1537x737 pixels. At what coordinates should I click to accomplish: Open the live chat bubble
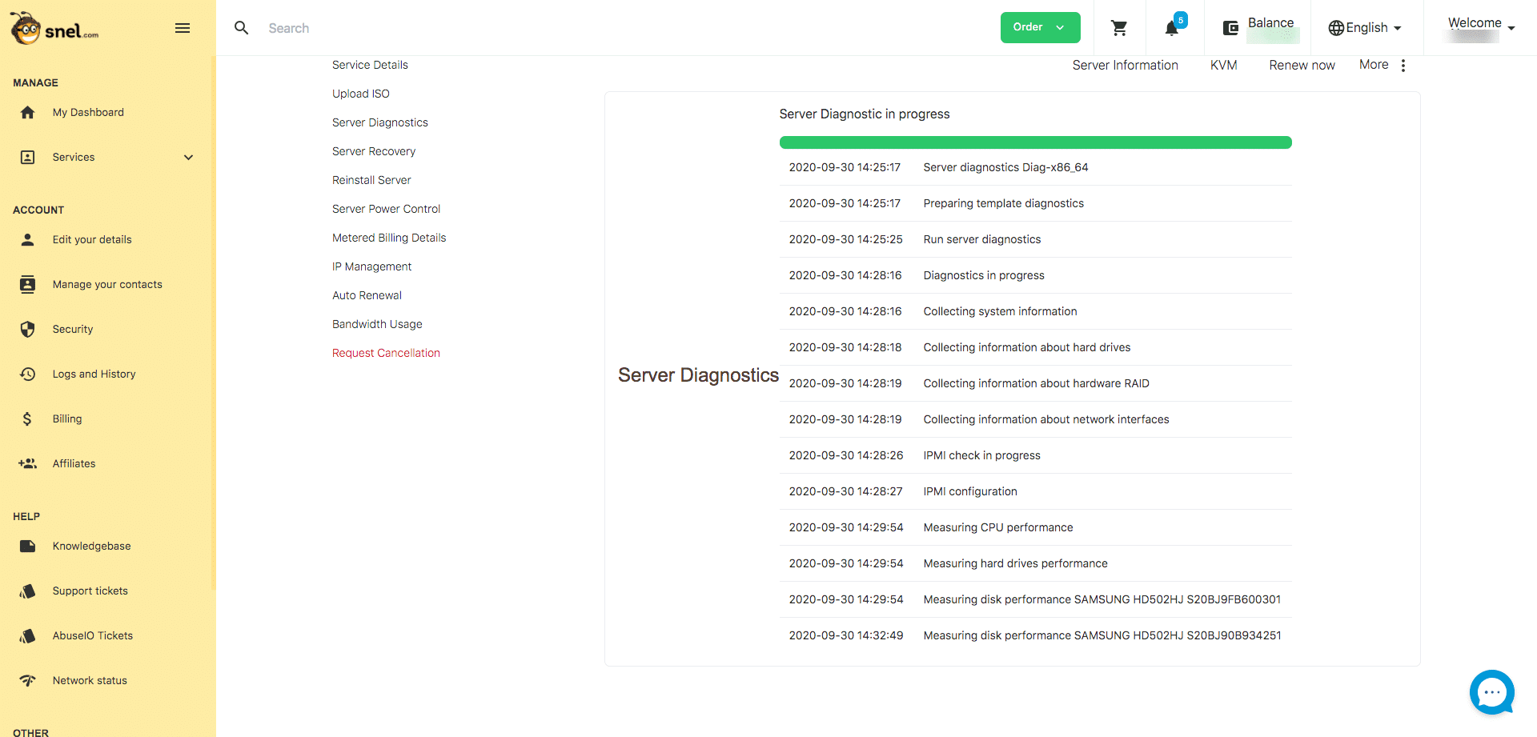coord(1492,692)
